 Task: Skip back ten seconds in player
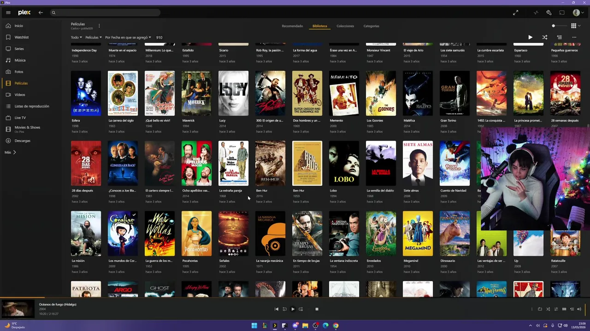(x=284, y=309)
